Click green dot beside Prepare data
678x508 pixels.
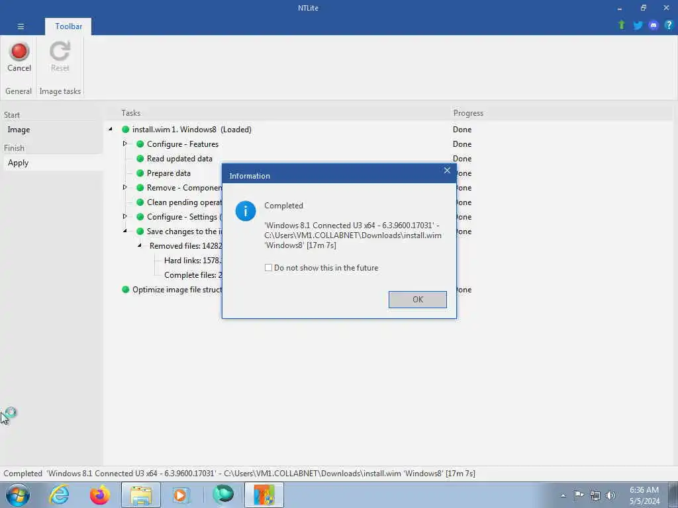(140, 173)
